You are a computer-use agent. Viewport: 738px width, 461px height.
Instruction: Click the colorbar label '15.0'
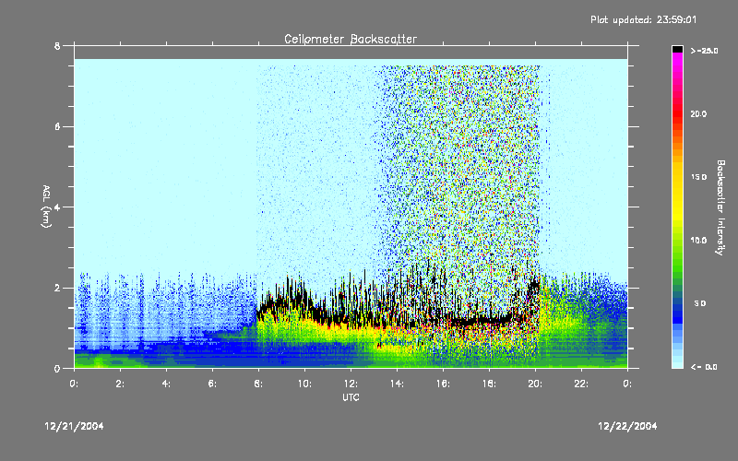698,177
